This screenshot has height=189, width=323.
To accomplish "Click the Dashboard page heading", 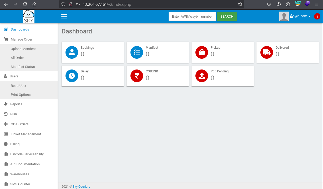I will pyautogui.click(x=77, y=31).
